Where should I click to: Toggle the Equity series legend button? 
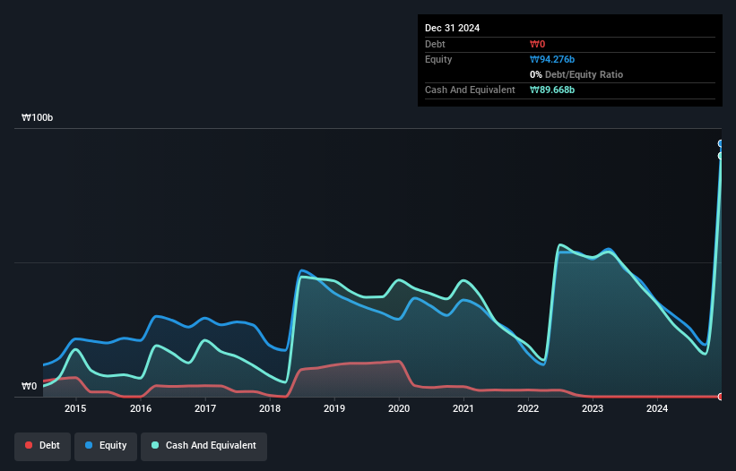point(106,446)
